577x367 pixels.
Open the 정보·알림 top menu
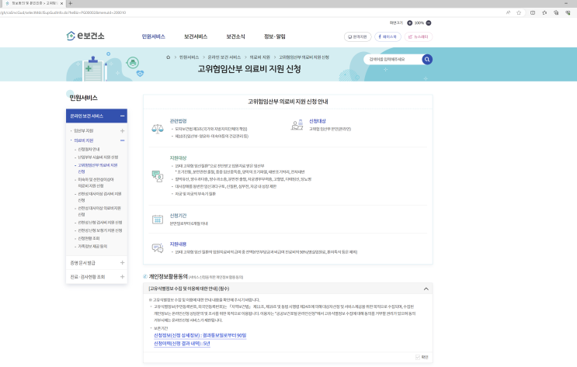(274, 36)
